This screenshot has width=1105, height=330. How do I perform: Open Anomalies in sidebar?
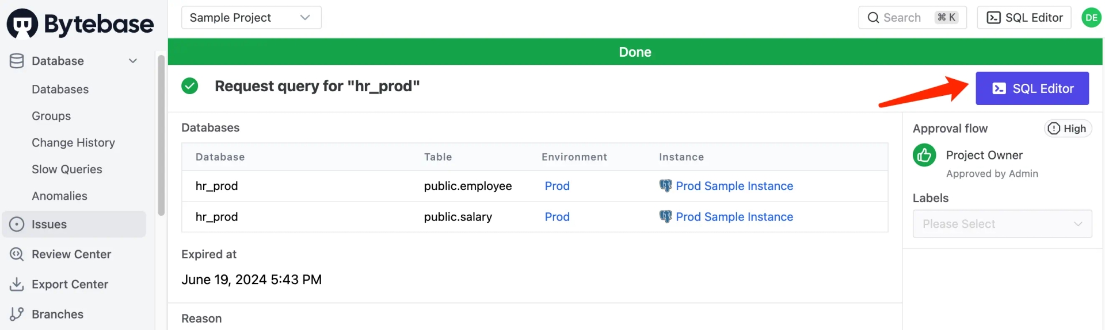tap(59, 196)
